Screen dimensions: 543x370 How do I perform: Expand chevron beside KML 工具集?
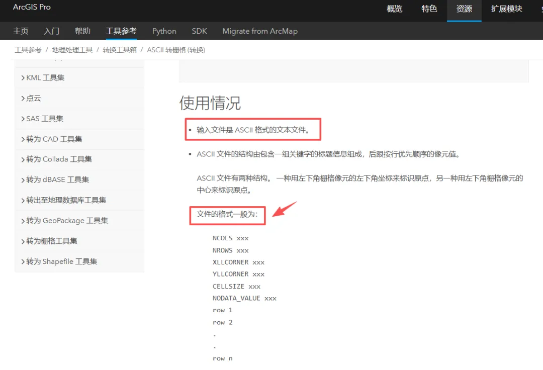23,78
